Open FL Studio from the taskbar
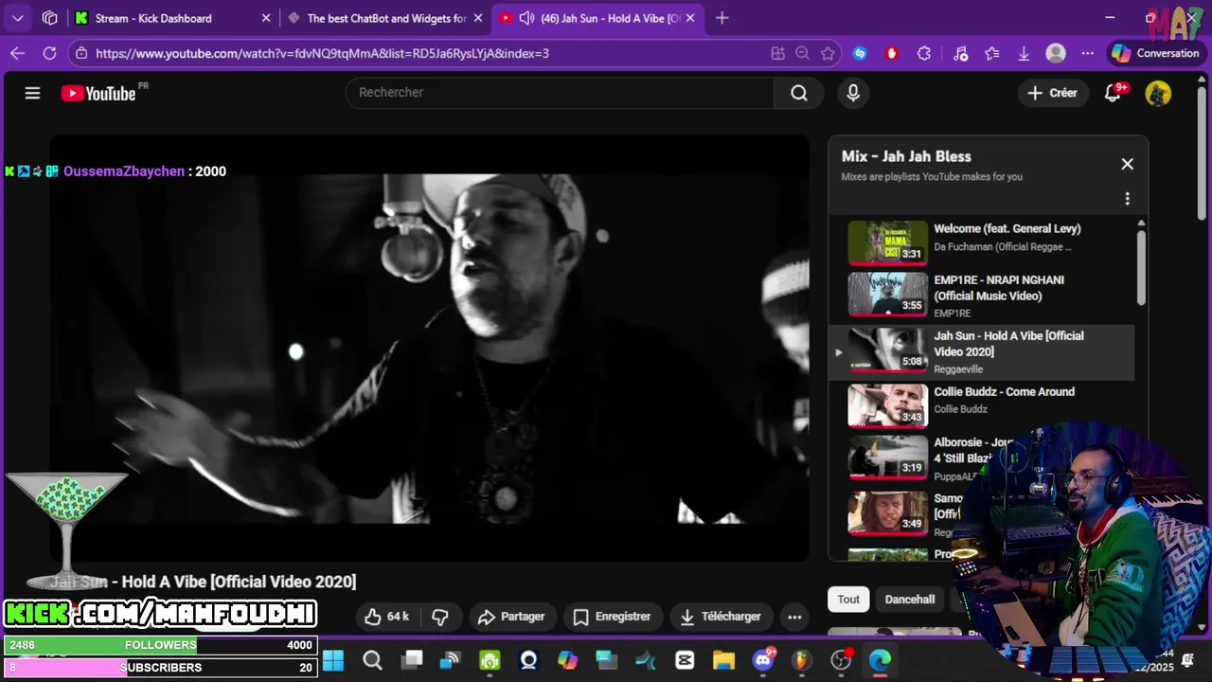Screen dimensions: 1212x682 pos(802,660)
